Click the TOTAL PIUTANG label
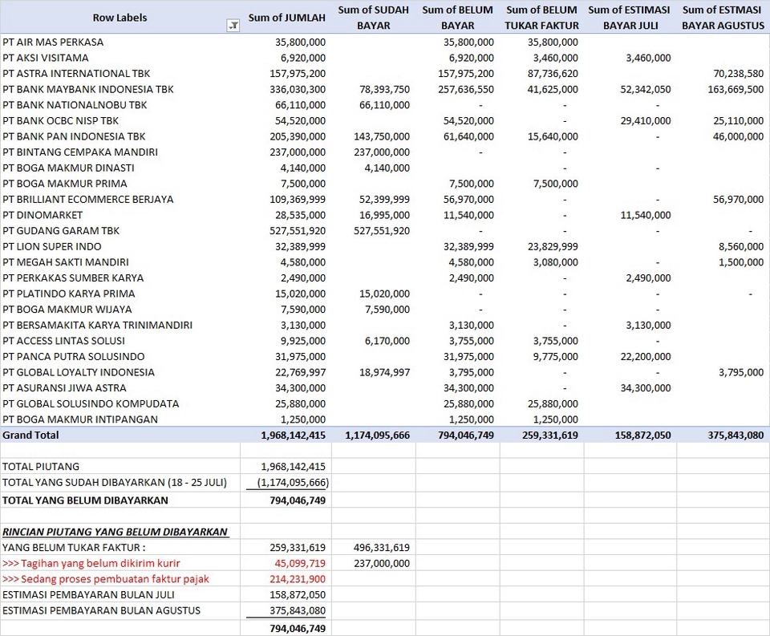 (x=41, y=467)
